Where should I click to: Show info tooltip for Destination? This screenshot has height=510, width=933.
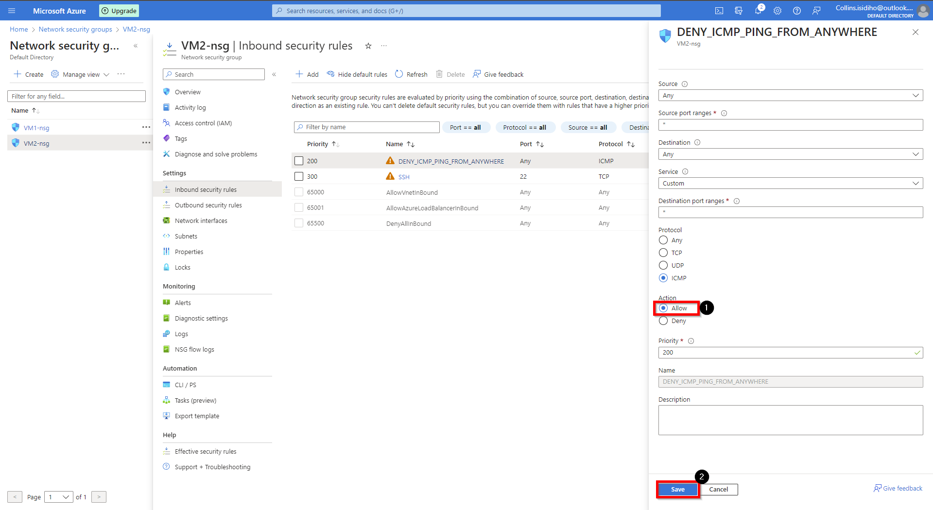[697, 142]
